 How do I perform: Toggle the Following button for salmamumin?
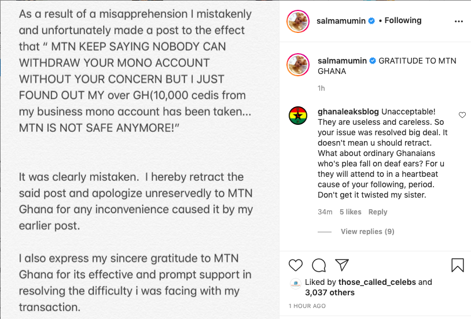(403, 21)
